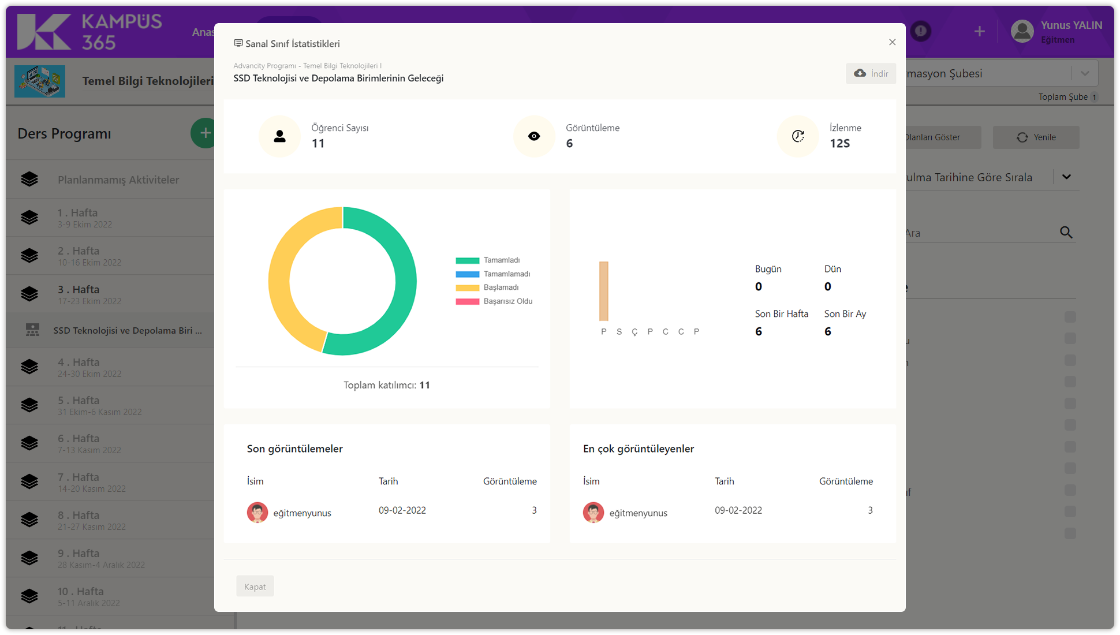Click the eye icon beside Görüntüleme
Viewport: 1120px width, 635px height.
click(x=534, y=136)
